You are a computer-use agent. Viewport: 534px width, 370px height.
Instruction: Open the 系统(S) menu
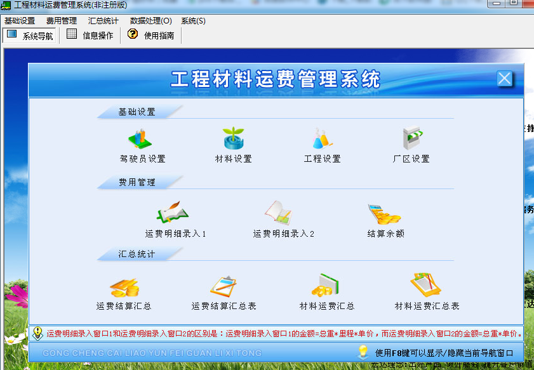click(x=193, y=21)
